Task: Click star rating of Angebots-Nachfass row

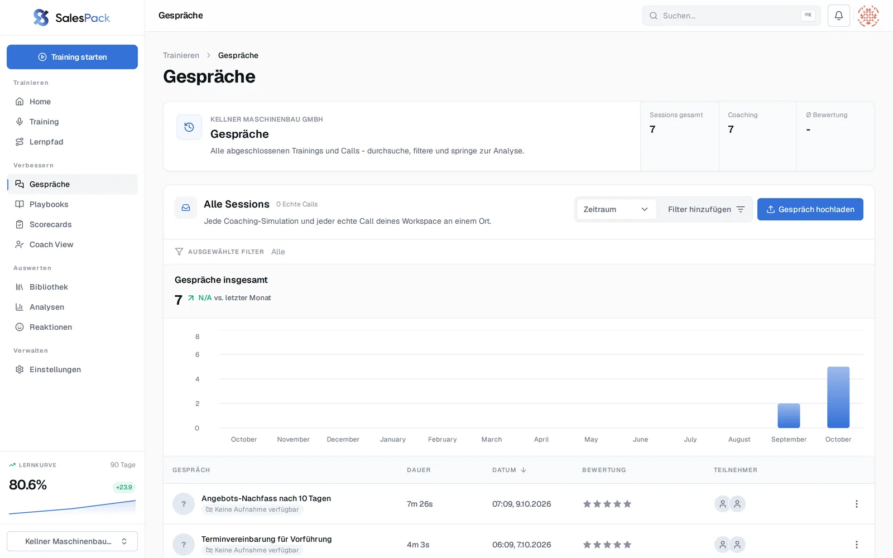Action: (x=607, y=504)
